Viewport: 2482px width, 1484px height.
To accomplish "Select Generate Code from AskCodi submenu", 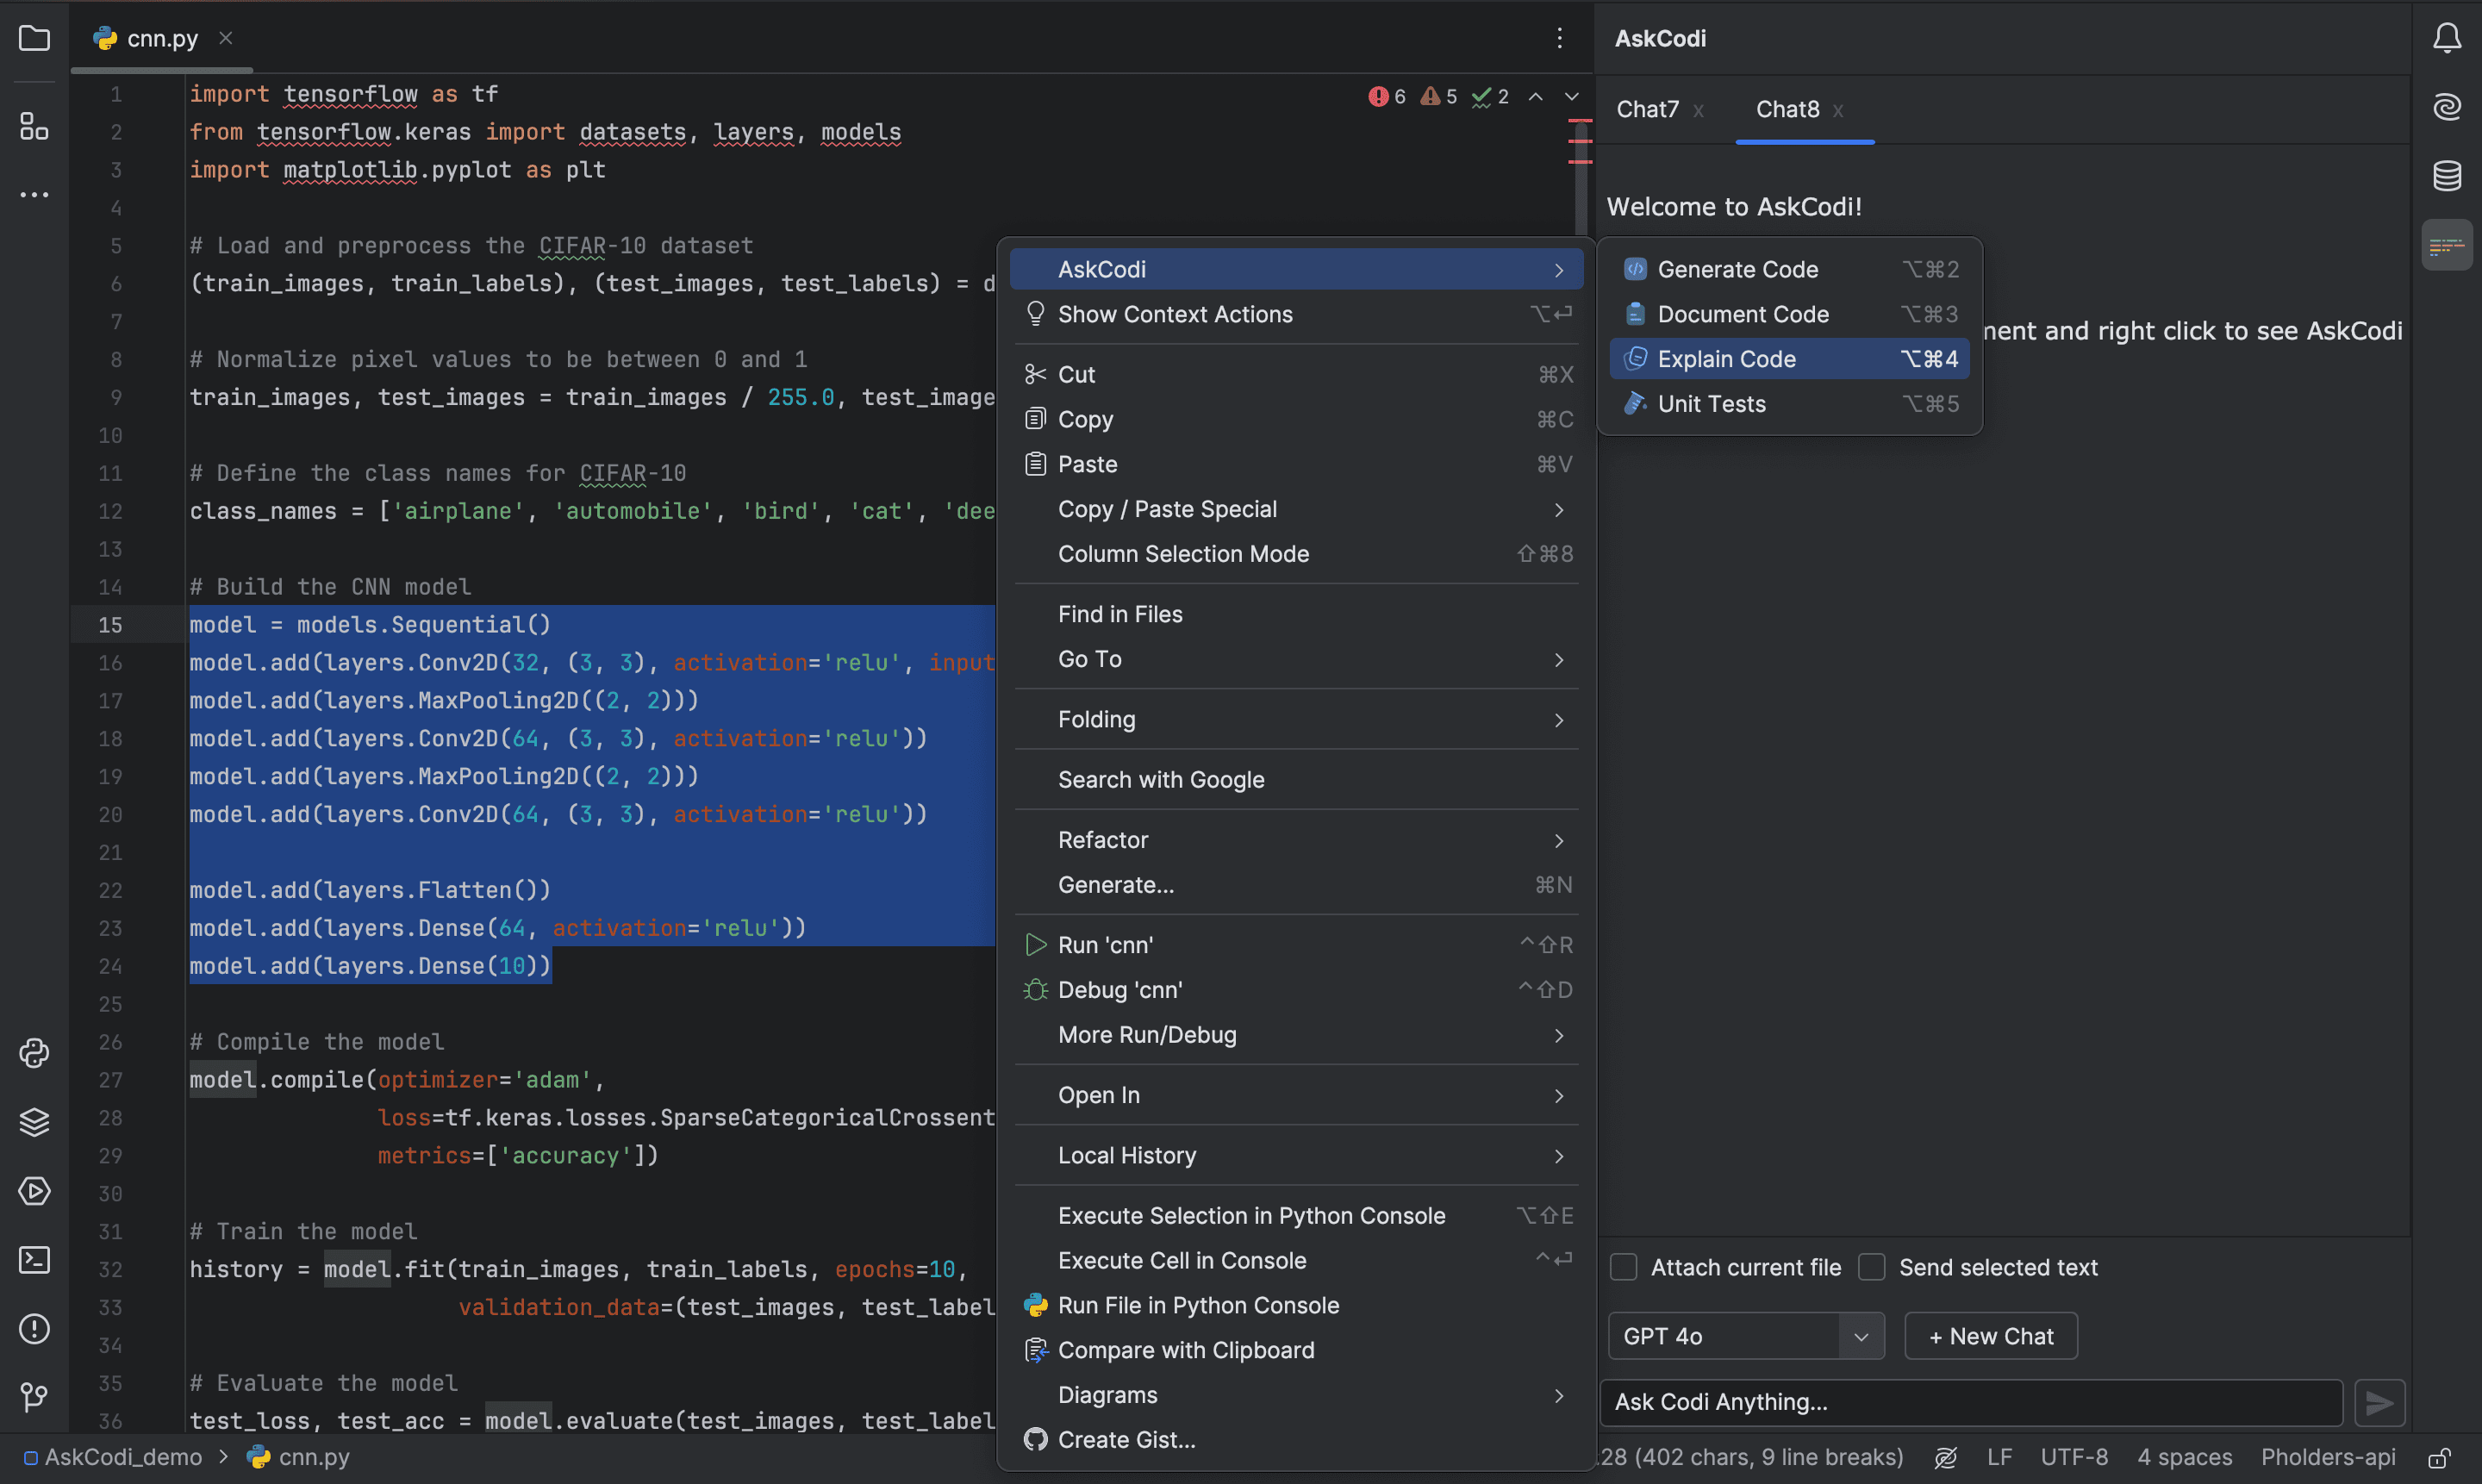I will click(1735, 269).
